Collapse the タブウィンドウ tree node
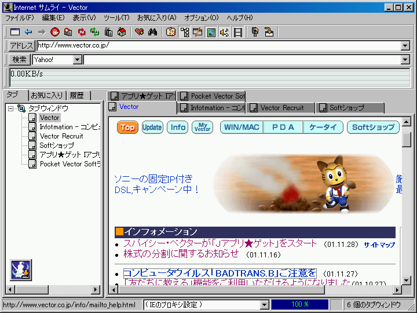The image size is (417, 313). tap(10, 108)
